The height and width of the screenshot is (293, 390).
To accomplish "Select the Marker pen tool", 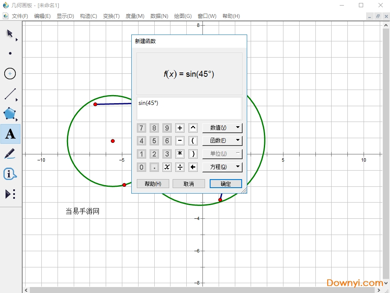I will (10, 154).
